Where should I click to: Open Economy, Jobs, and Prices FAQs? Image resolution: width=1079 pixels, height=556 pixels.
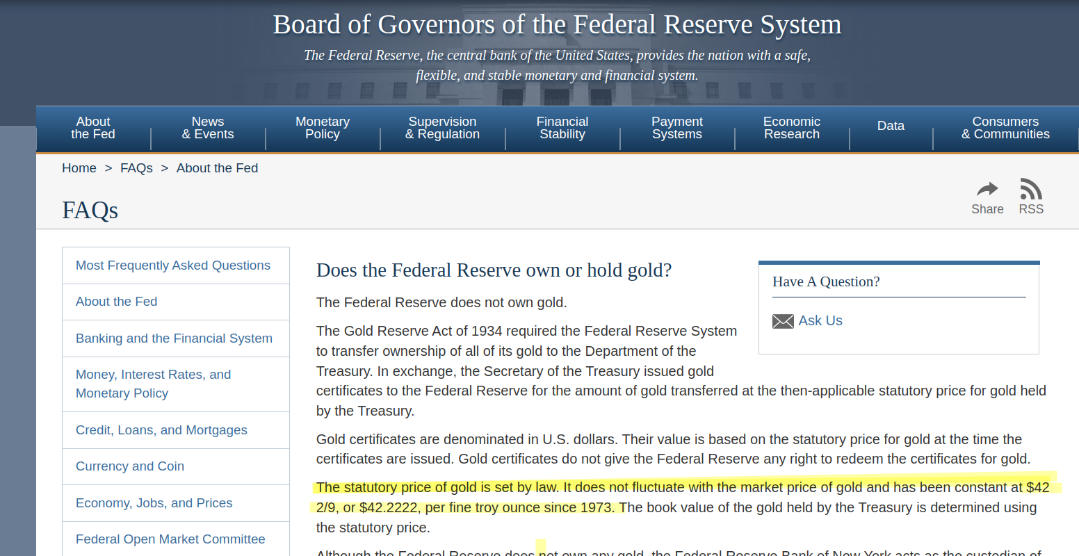click(x=154, y=503)
